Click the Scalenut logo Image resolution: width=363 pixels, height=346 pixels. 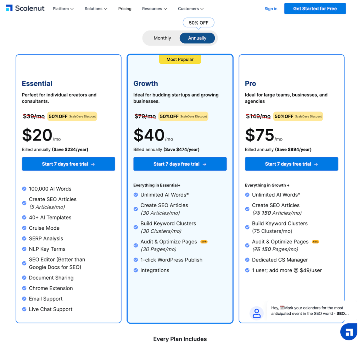point(25,9)
